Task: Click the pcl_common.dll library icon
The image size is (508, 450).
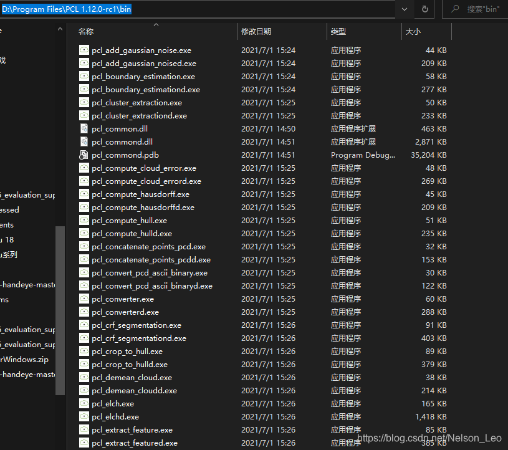Action: coord(84,128)
